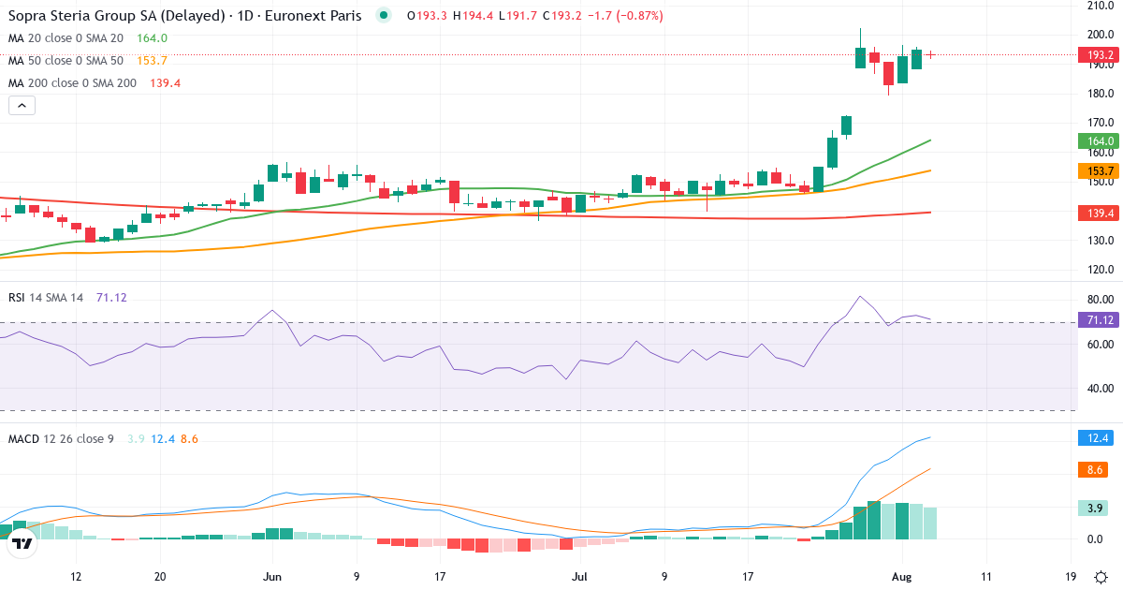
Task: Click the 153.7 value in MA 50 legend
Action: [x=152, y=61]
